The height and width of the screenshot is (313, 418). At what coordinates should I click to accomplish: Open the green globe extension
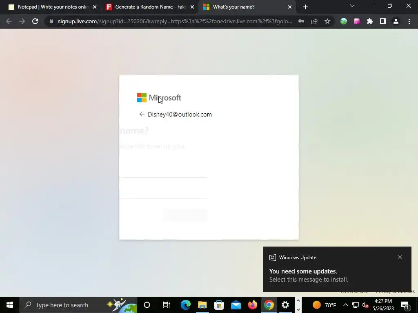(344, 21)
